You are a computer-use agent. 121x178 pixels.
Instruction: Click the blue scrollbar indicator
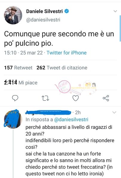point(120,29)
